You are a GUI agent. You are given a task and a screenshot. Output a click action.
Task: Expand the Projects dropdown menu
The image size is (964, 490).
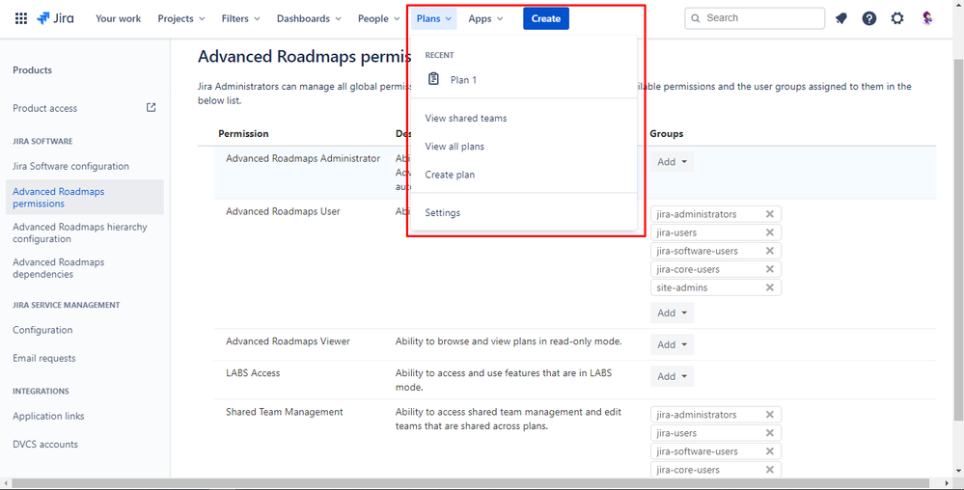(181, 18)
